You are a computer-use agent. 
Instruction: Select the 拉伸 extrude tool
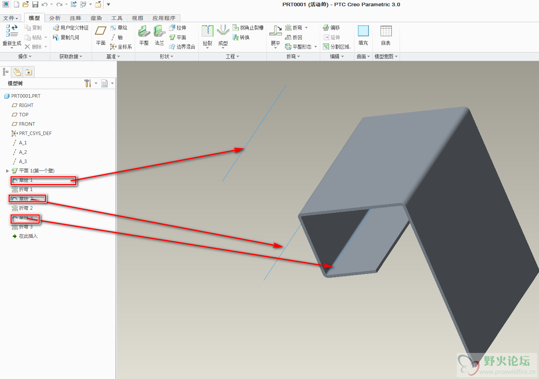click(178, 28)
